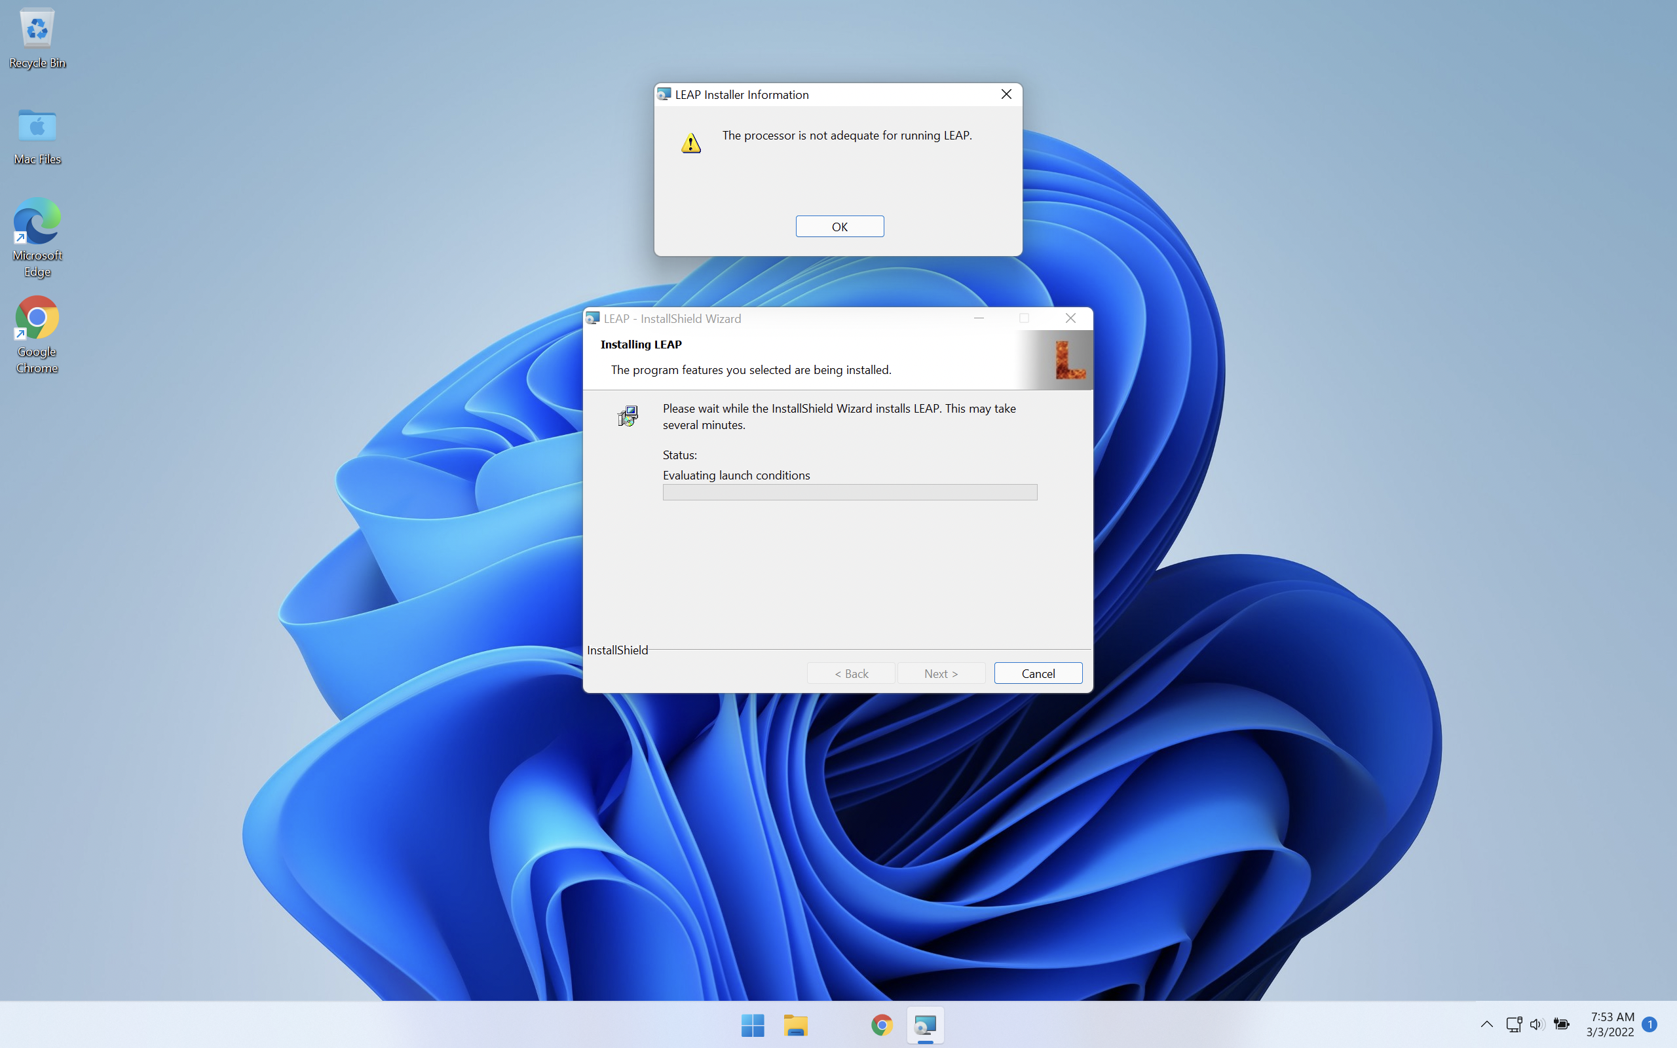This screenshot has width=1677, height=1048.
Task: Select the Microsoft Edge desktop shortcut
Action: [x=37, y=238]
